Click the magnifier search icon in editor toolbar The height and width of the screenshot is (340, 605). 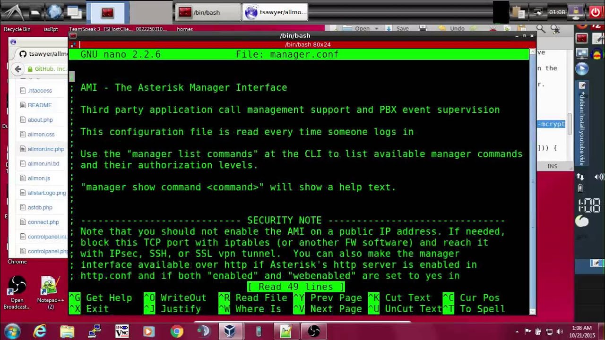(x=541, y=28)
